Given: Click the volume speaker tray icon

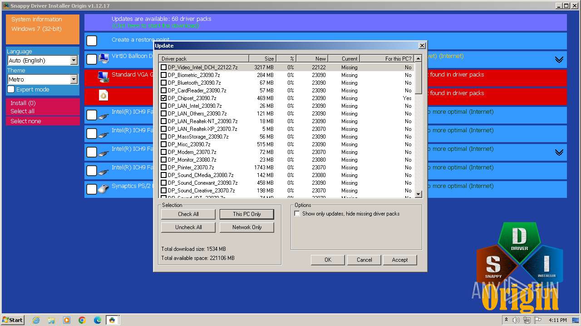Looking at the screenshot, I should (516, 320).
